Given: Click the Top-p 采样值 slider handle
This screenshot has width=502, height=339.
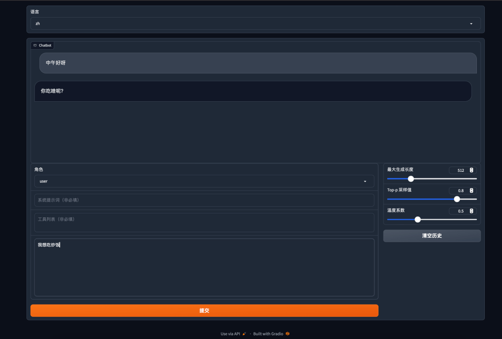Looking at the screenshot, I should [x=457, y=199].
